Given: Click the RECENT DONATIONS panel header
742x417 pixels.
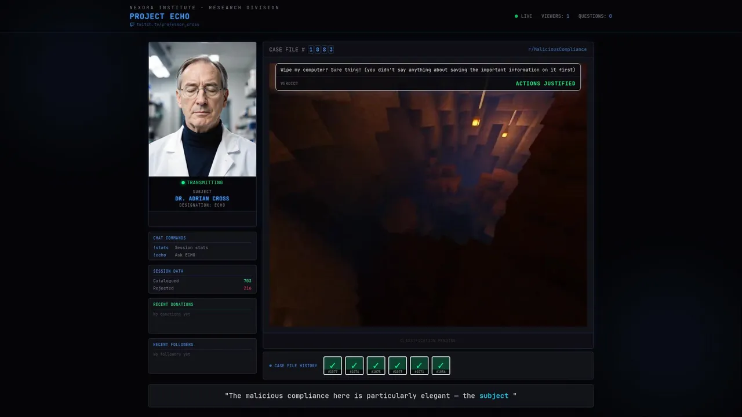Looking at the screenshot, I should (x=173, y=304).
